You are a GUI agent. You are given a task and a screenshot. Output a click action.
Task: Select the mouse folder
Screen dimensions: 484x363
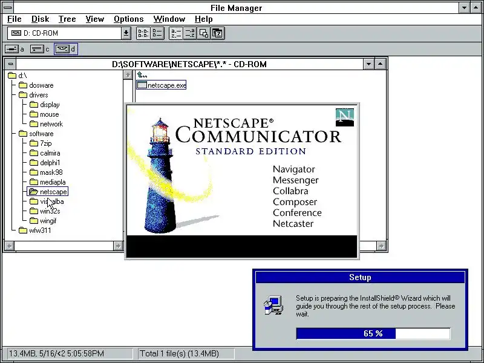pyautogui.click(x=44, y=114)
